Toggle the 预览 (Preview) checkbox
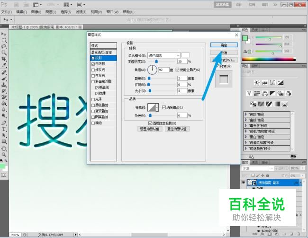This screenshot has width=308, height=238. click(x=218, y=67)
